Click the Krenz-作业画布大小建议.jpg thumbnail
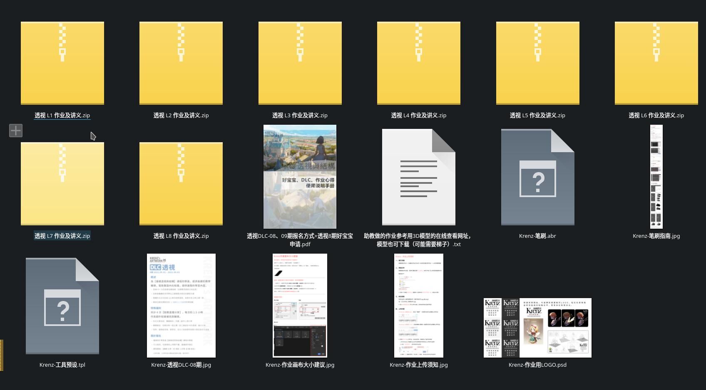The image size is (706, 390). pyautogui.click(x=300, y=306)
